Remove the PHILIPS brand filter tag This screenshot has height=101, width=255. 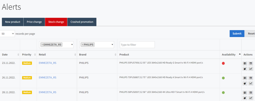point(83,45)
